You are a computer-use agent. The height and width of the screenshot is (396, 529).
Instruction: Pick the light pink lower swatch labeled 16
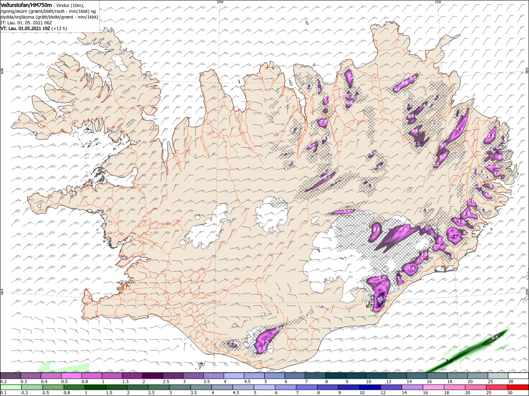434,387
